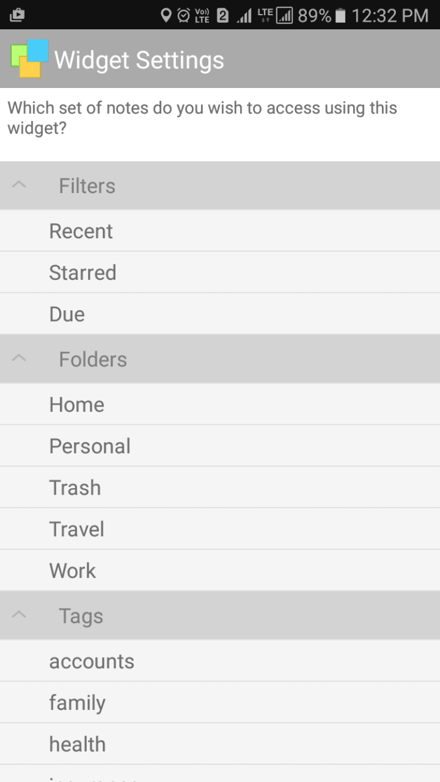Collapse the Folders section chevron
Screen dimensions: 440x782
click(x=19, y=358)
